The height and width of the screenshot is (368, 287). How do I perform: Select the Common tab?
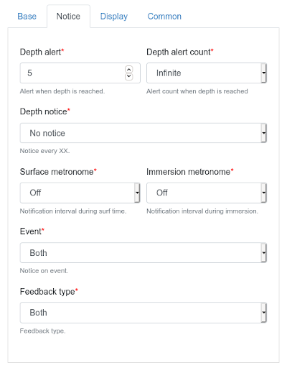[x=164, y=17]
